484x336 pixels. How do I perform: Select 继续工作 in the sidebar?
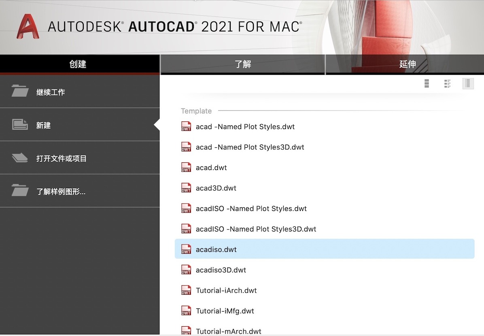click(80, 92)
